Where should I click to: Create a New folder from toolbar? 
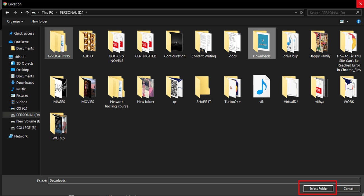tap(39, 22)
